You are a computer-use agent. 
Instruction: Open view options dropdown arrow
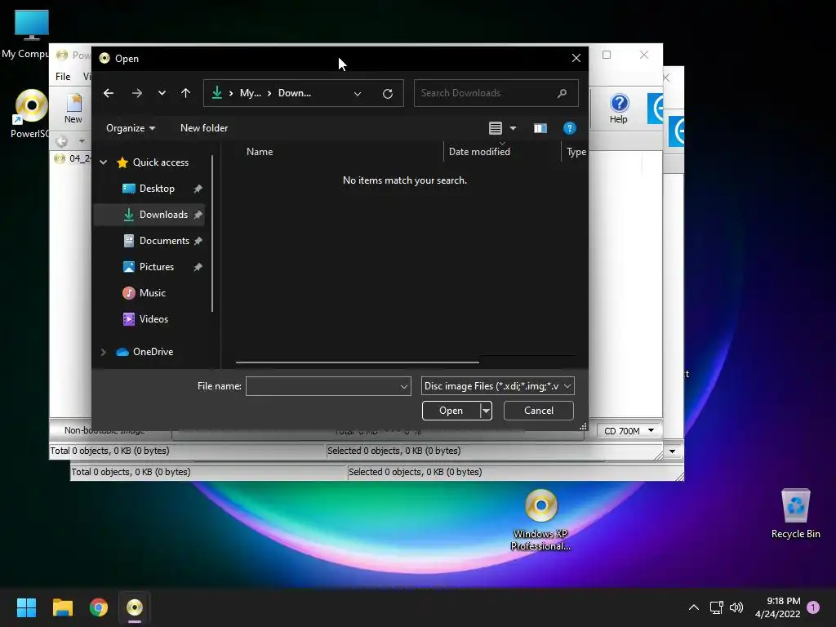(513, 128)
